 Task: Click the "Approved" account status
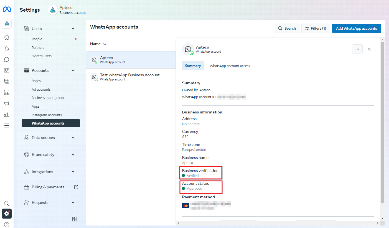(195, 189)
